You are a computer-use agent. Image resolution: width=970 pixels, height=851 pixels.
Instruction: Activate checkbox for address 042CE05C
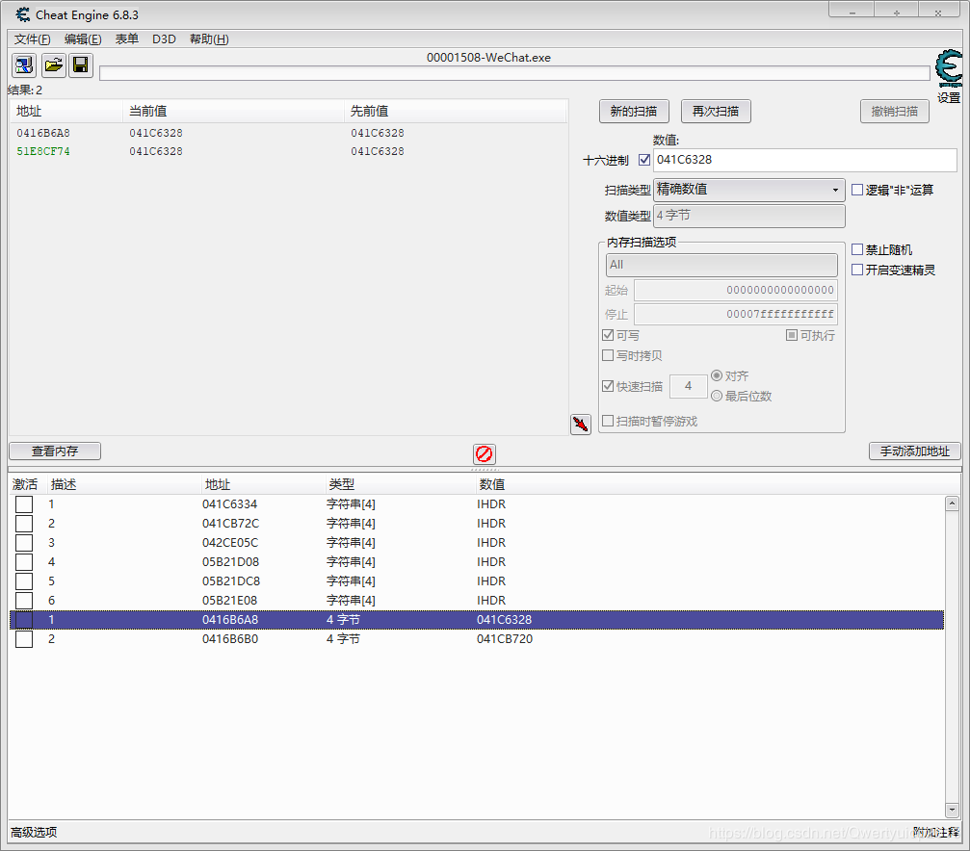(x=24, y=543)
